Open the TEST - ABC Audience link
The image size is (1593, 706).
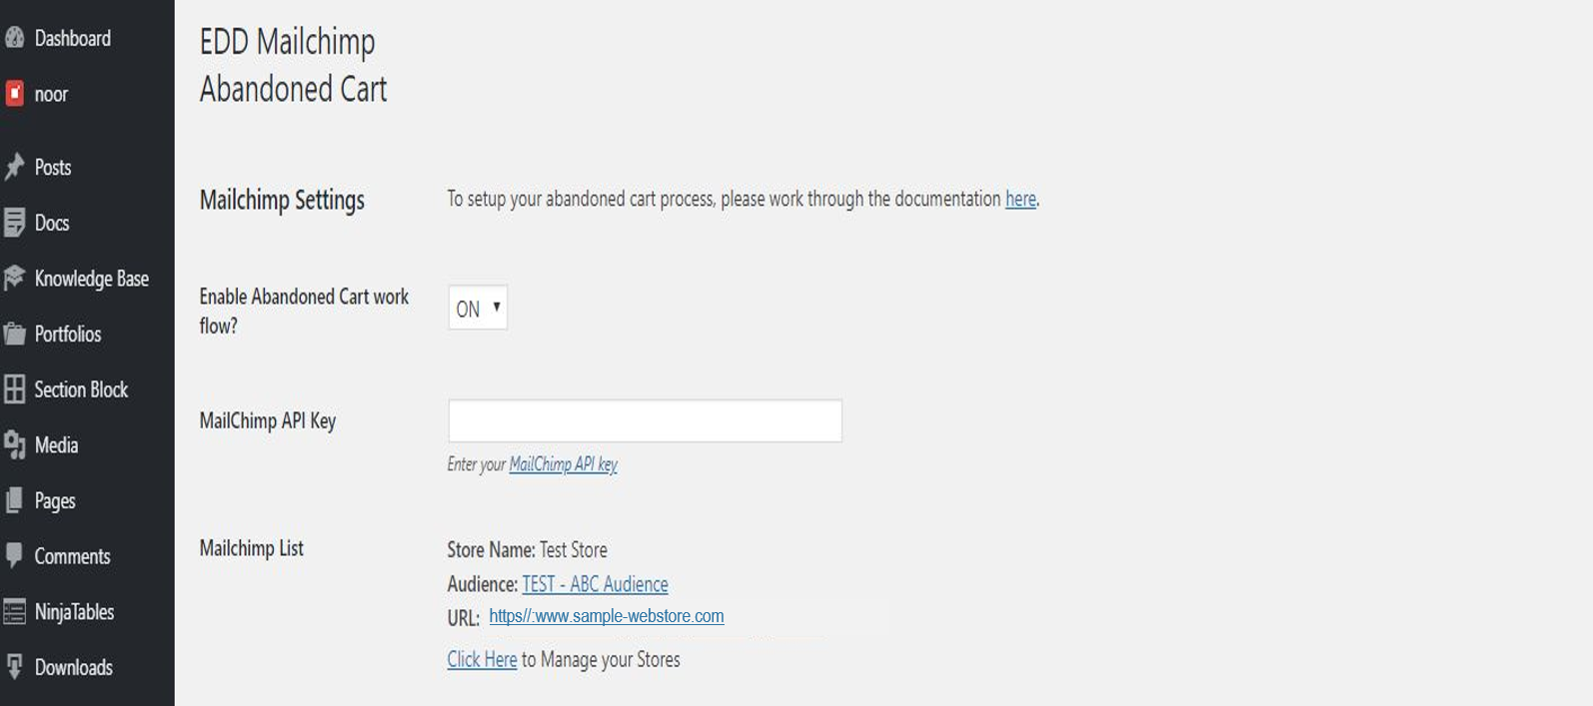click(596, 584)
